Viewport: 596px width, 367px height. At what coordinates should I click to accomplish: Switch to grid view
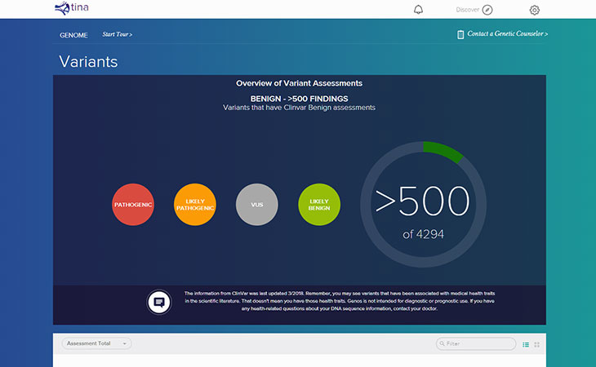tap(536, 344)
